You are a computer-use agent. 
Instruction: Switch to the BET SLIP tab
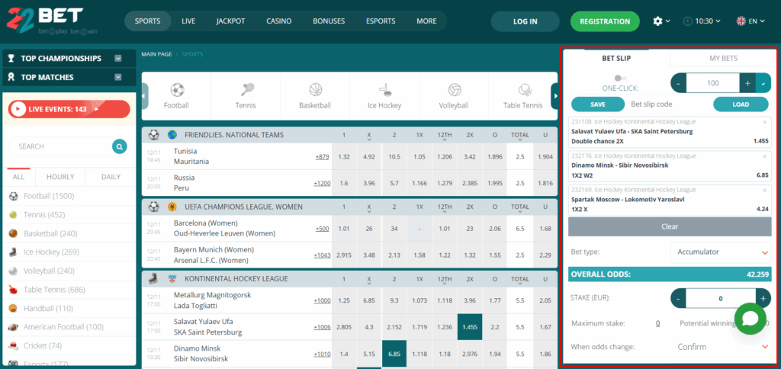pyautogui.click(x=616, y=58)
